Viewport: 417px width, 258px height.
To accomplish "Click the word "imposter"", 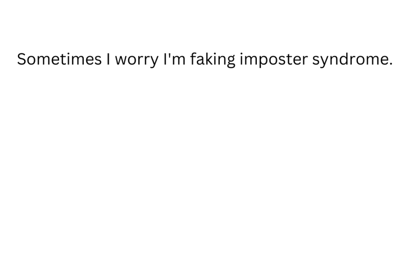I will (274, 60).
